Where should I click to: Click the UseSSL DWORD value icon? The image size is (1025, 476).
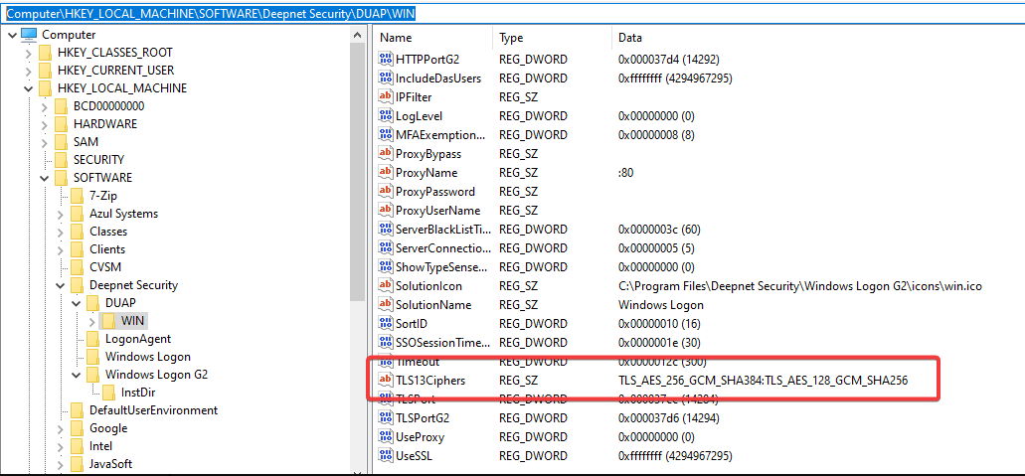click(387, 456)
